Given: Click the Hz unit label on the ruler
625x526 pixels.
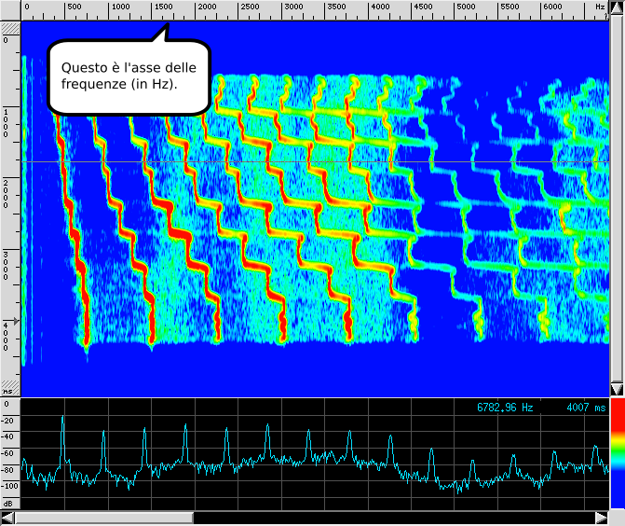Looking at the screenshot, I should click(599, 7).
